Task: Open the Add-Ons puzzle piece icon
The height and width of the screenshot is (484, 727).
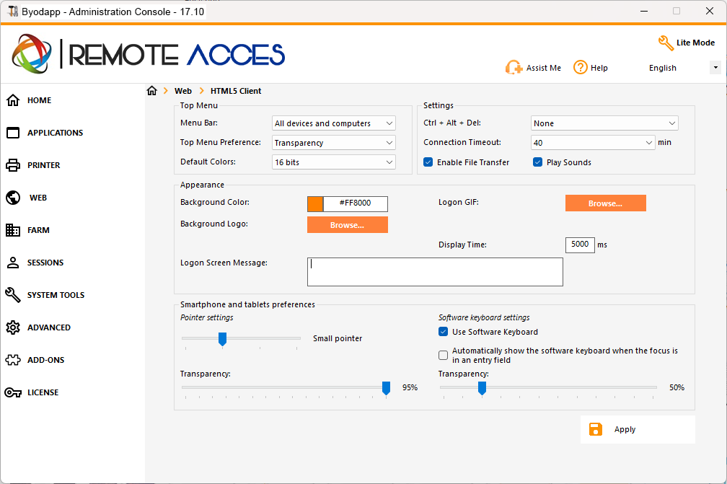Action: coord(13,360)
